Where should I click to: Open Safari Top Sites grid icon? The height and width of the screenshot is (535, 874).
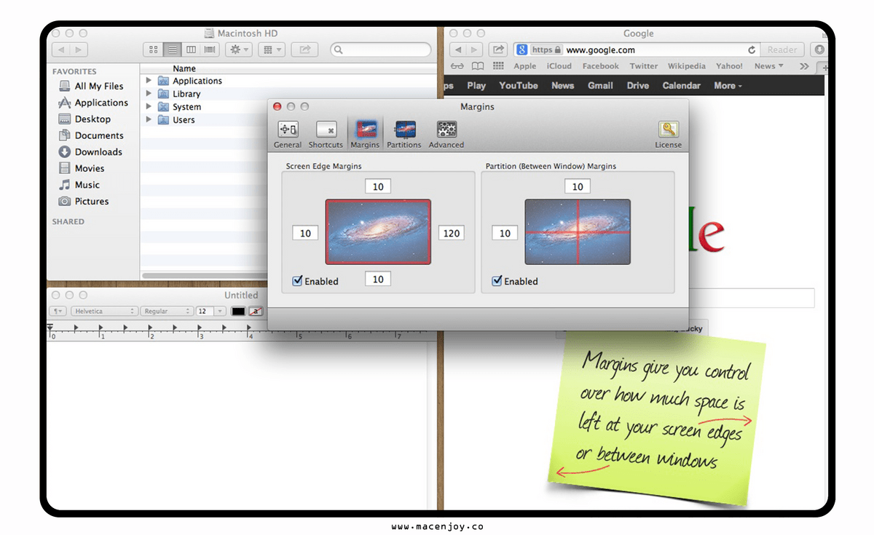point(498,66)
